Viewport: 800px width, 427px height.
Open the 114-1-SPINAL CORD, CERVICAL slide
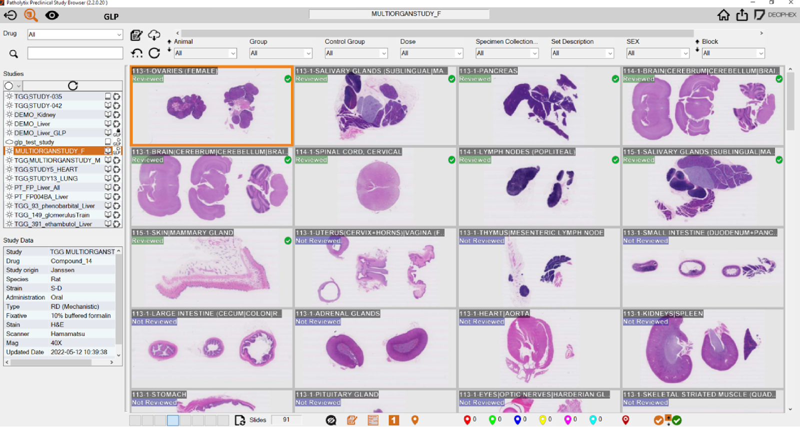[375, 187]
